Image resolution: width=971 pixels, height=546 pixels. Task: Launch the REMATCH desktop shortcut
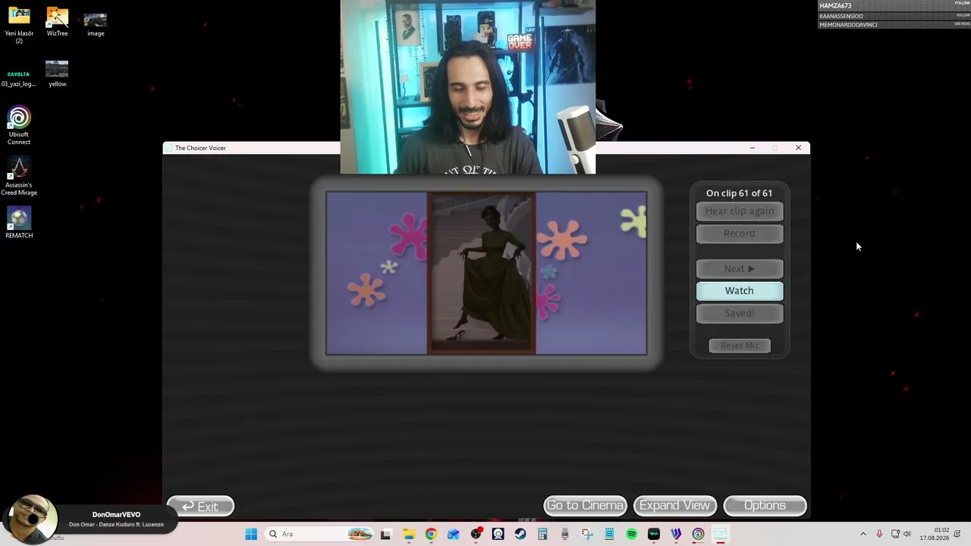tap(19, 223)
